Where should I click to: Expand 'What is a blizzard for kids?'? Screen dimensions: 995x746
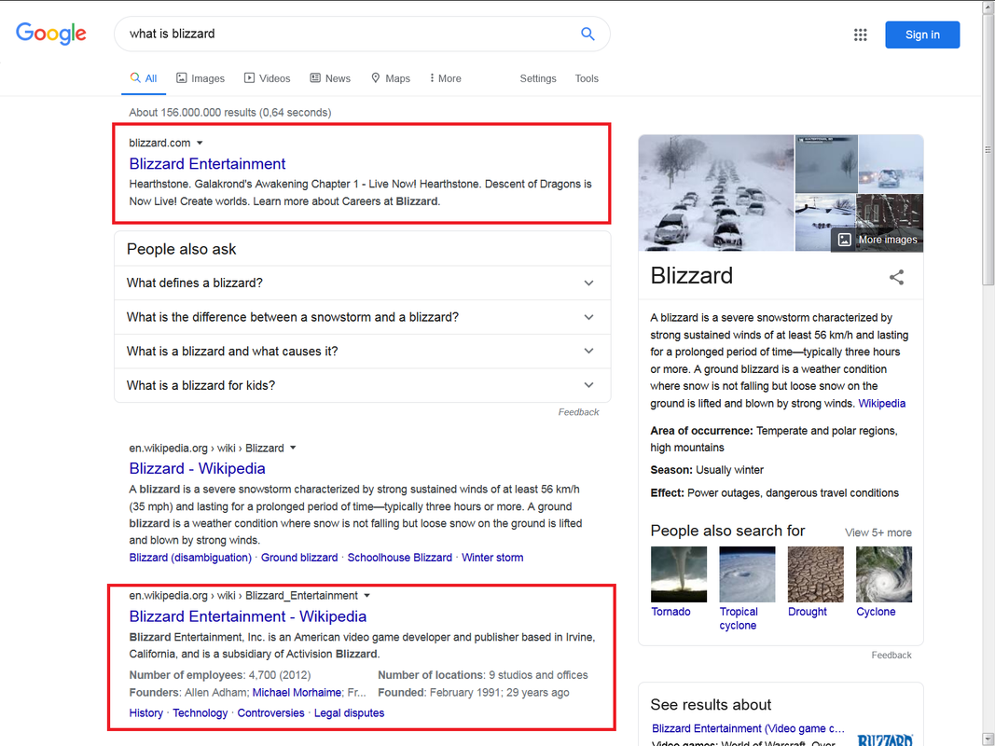362,385
